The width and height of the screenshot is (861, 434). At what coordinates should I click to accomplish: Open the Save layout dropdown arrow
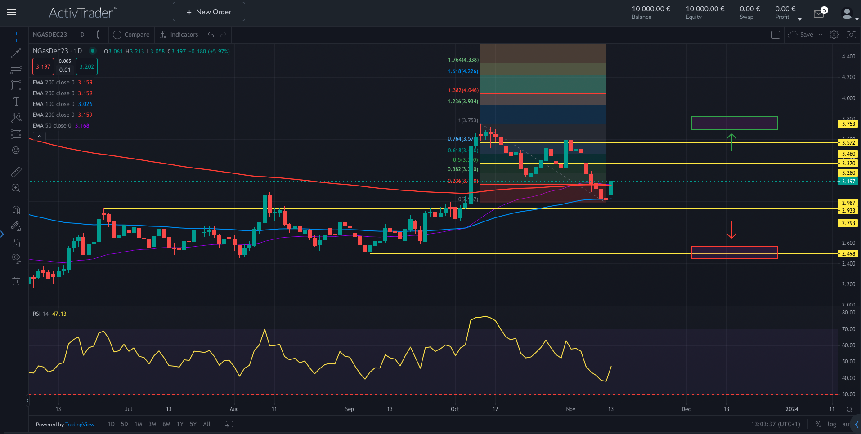click(821, 35)
